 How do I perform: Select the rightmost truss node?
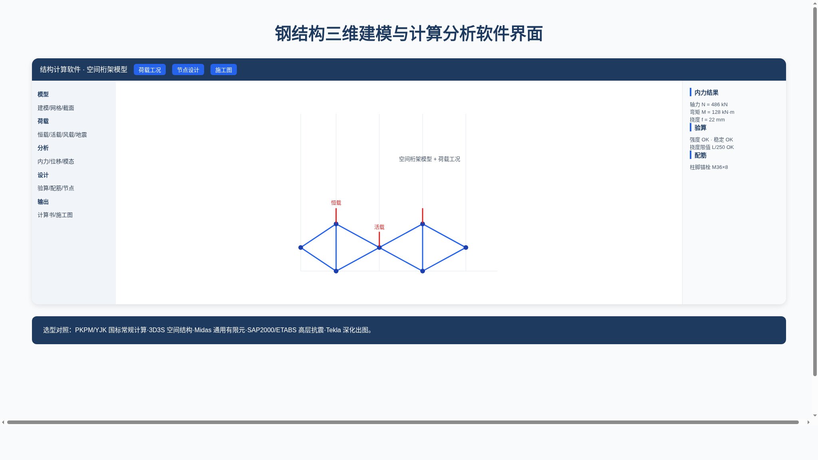click(x=466, y=248)
